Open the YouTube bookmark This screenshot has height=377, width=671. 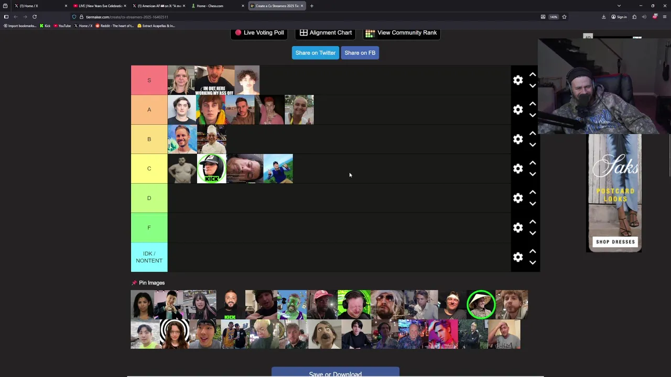point(62,26)
